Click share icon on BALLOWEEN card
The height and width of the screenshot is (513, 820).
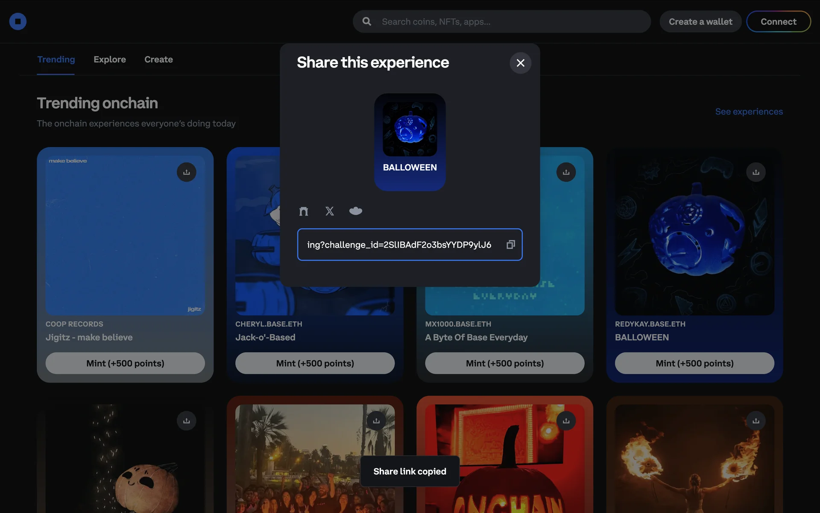(x=756, y=172)
